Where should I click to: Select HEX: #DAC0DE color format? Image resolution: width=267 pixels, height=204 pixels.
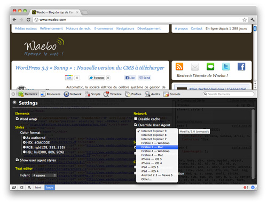(25, 142)
